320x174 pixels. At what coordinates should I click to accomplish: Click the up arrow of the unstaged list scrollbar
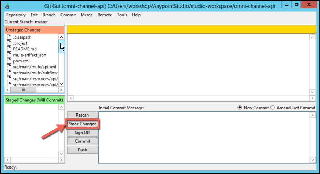[61, 37]
